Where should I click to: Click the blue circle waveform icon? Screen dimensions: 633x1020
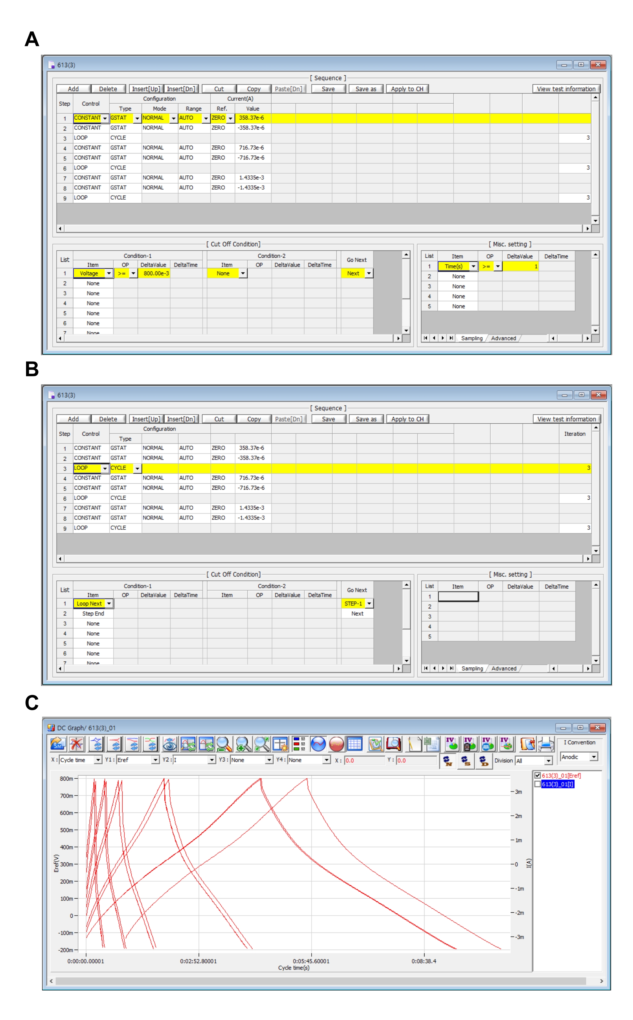coord(318,745)
